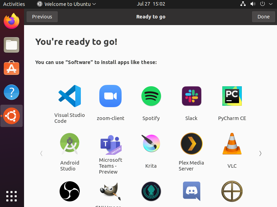Image resolution: width=277 pixels, height=207 pixels.
Task: Open the Activities overview
Action: (14, 4)
